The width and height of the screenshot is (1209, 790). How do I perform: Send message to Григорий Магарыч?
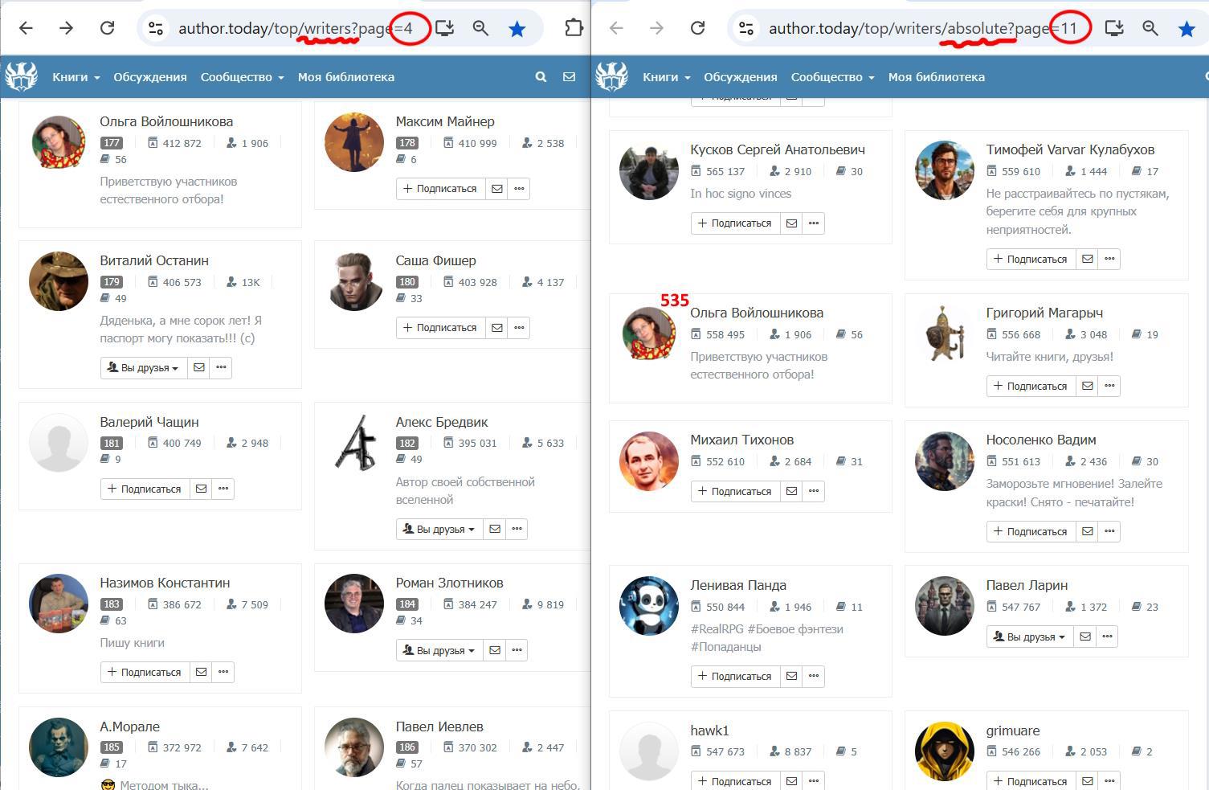[1087, 387]
